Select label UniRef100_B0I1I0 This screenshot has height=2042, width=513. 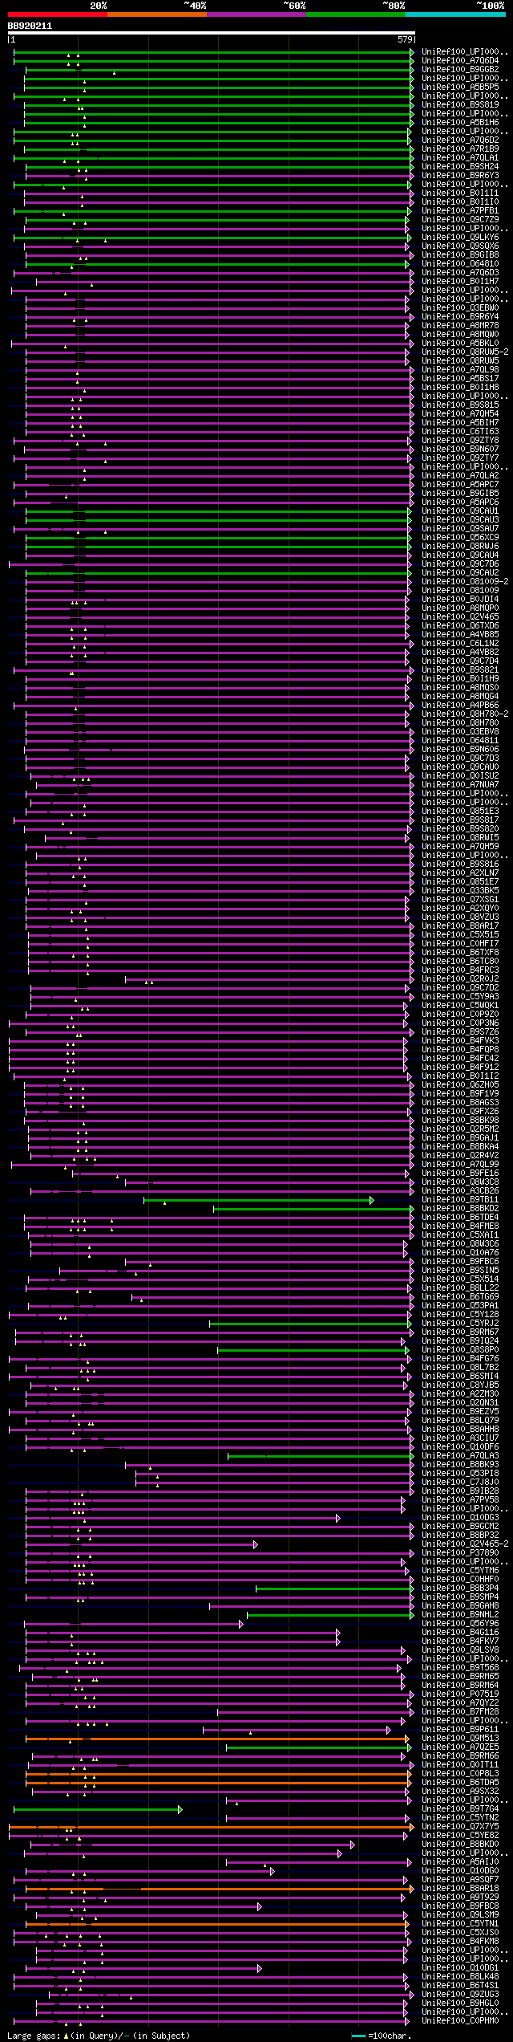pos(460,201)
